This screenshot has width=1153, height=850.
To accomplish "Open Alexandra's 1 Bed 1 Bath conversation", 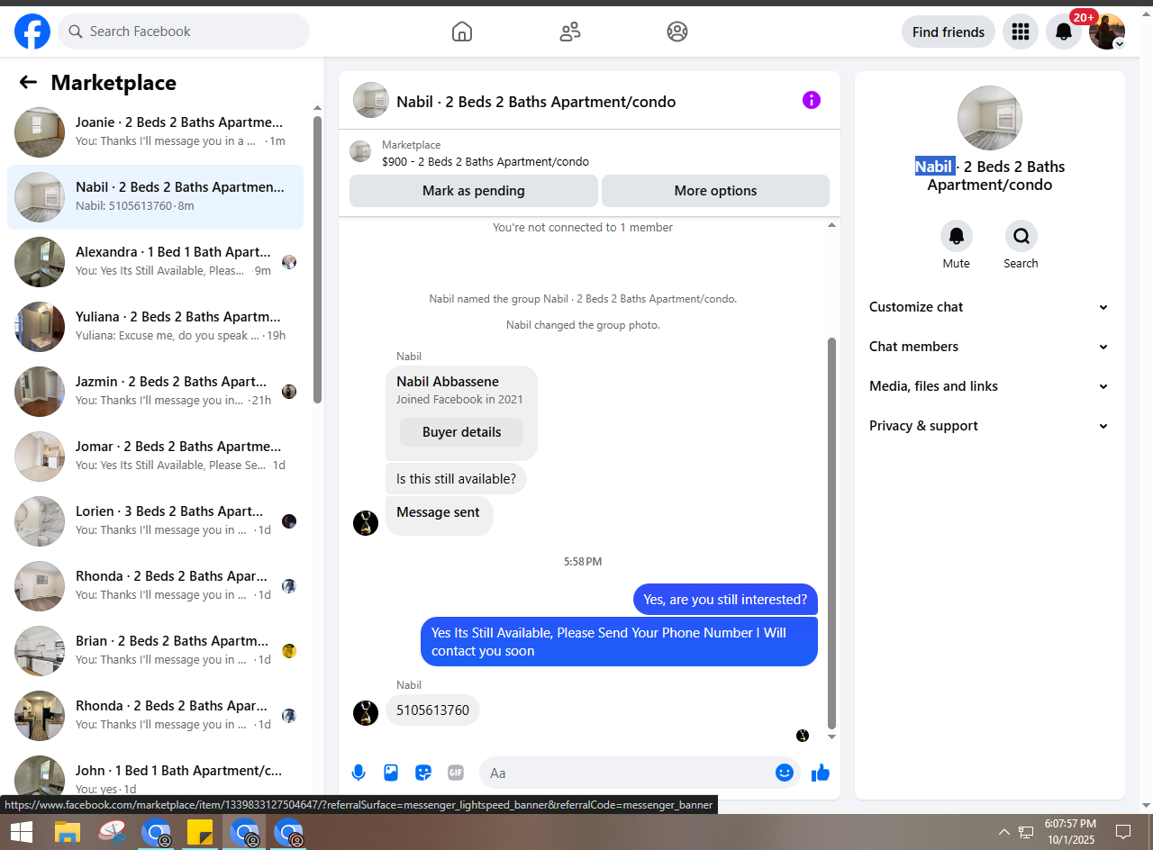I will point(155,262).
